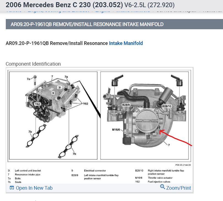
Task: Click the diagram reference number P09.20-2144-09
Action: click(183, 165)
